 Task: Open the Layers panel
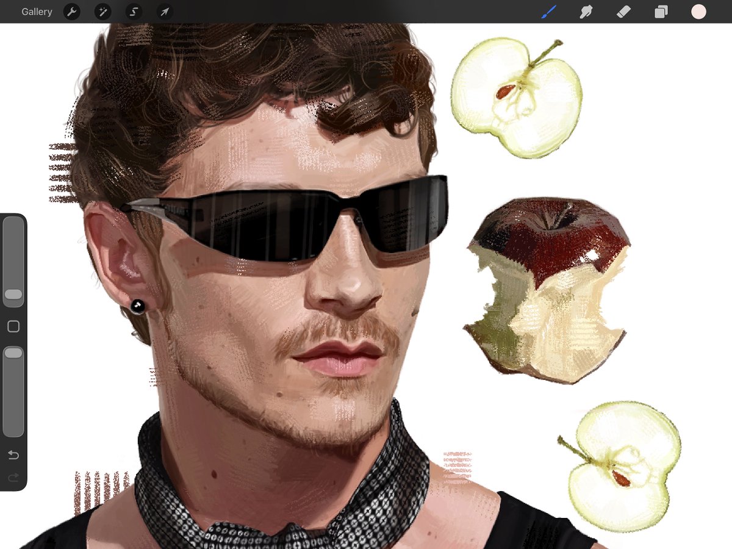click(661, 12)
